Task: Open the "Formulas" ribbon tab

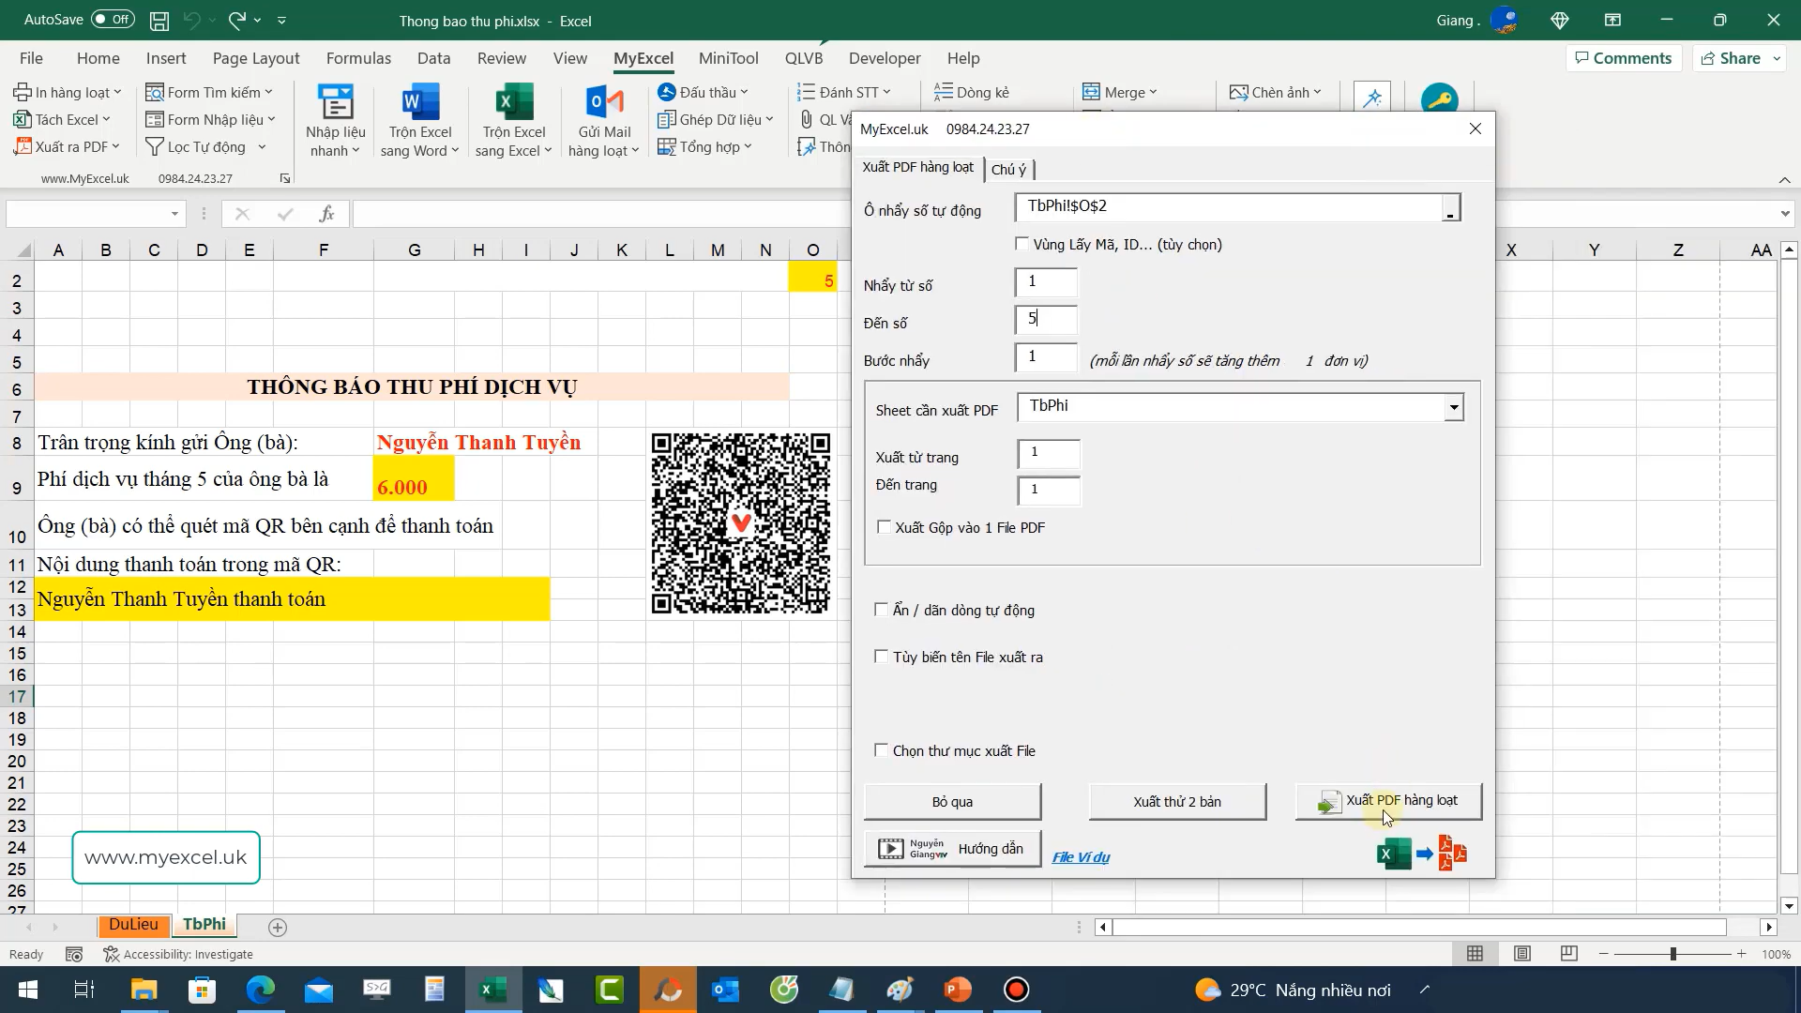Action: (358, 58)
